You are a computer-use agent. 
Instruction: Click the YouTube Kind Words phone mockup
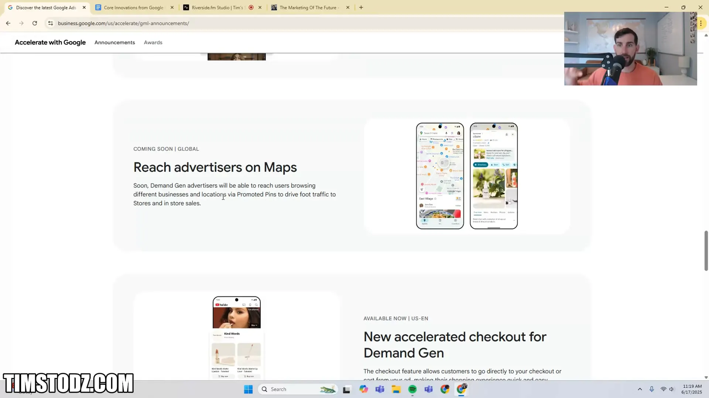(237, 337)
